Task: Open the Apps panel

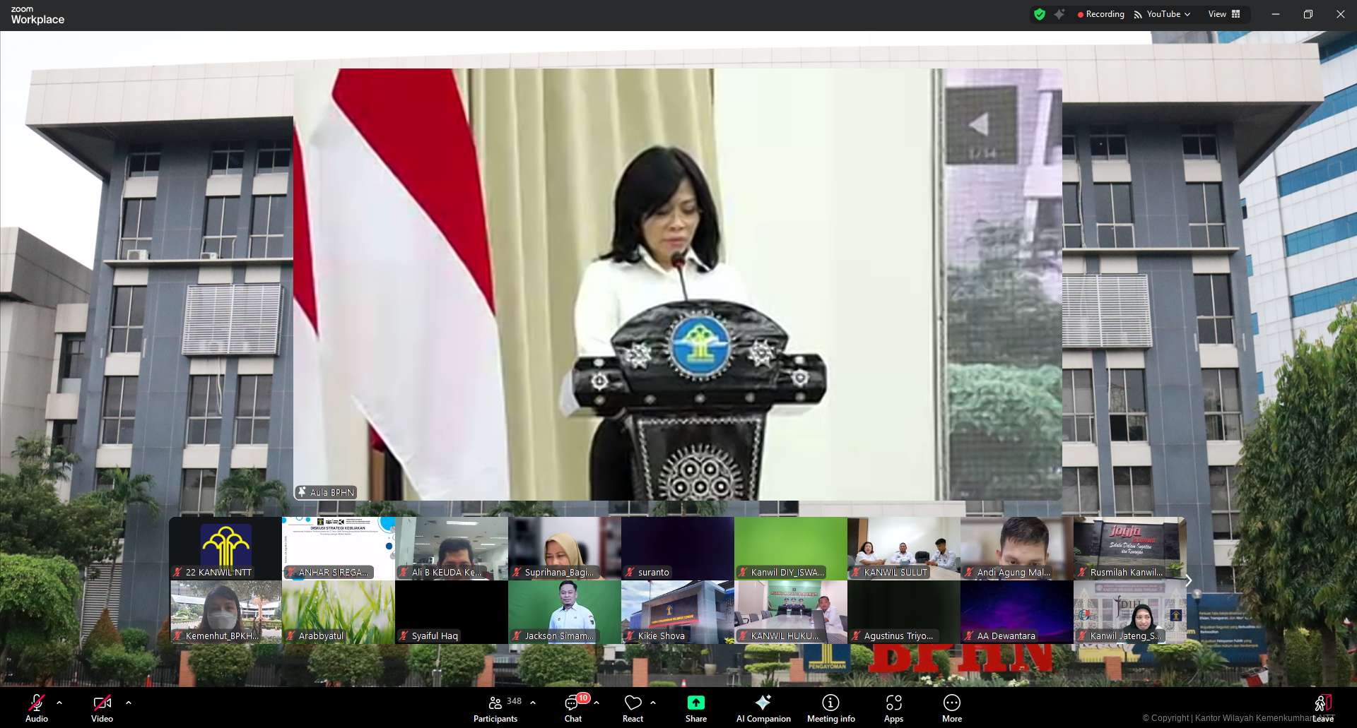Action: [x=893, y=708]
